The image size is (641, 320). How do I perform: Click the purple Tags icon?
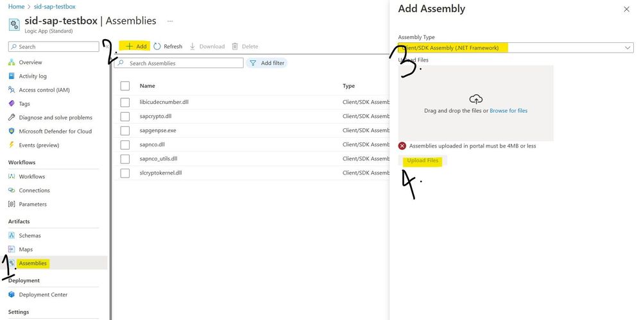(x=12, y=104)
